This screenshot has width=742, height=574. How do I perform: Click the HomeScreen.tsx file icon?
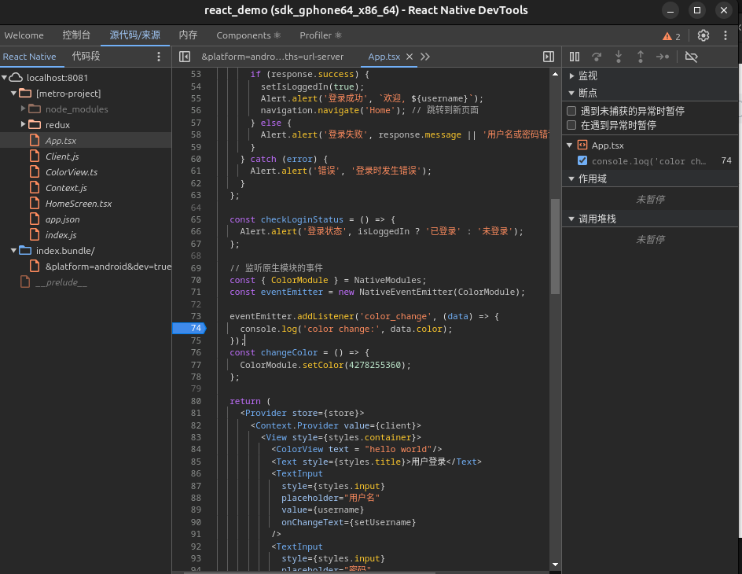tap(35, 204)
